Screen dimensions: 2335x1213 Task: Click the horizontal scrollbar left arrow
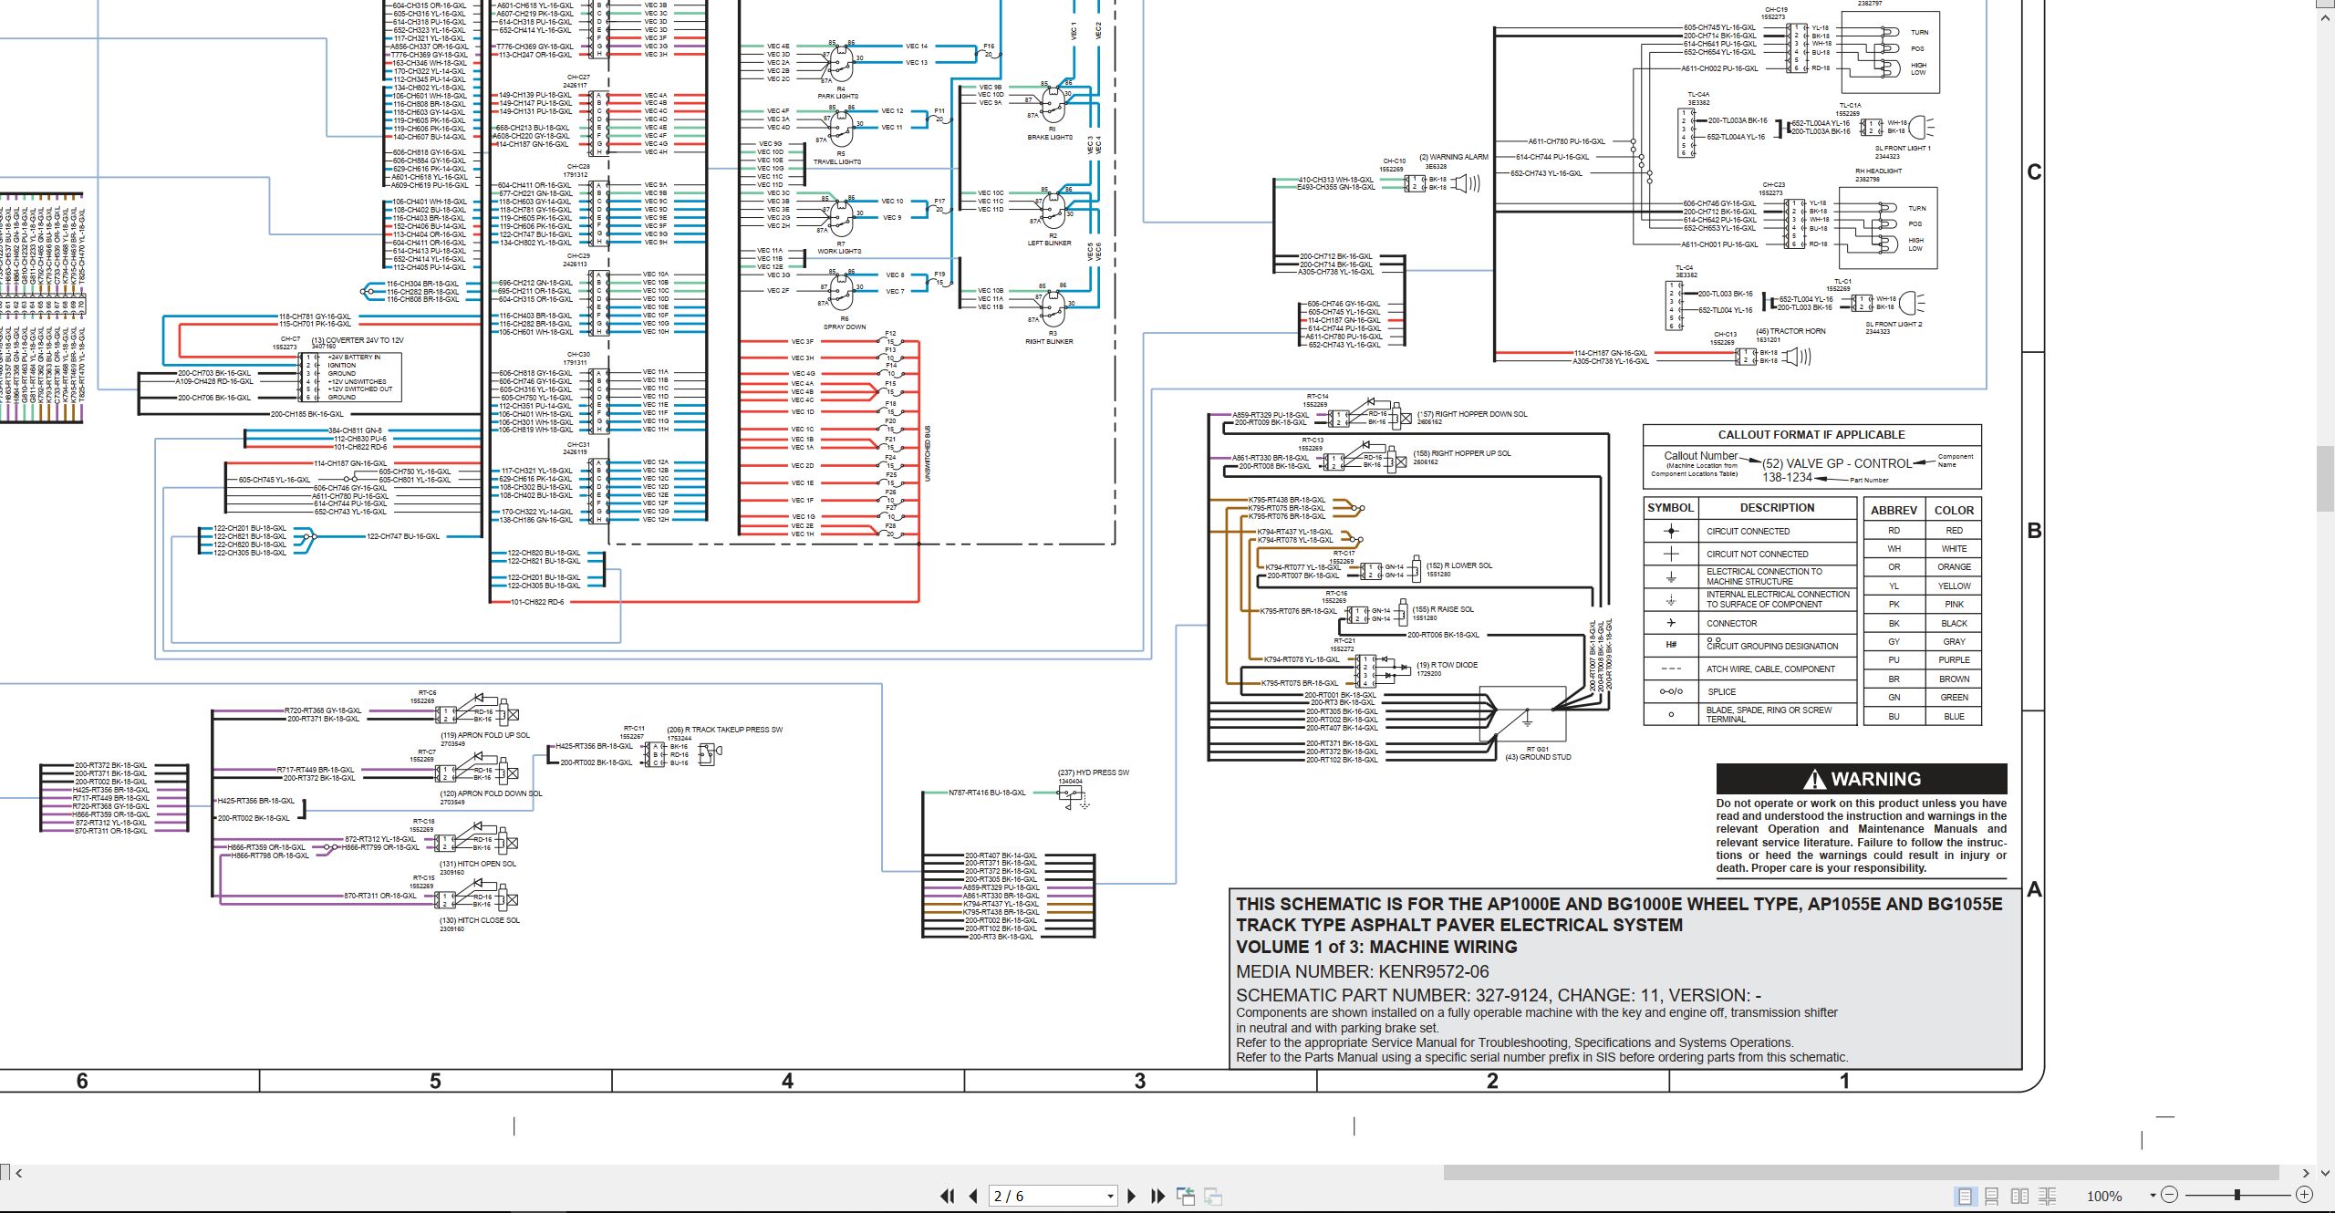(18, 1173)
